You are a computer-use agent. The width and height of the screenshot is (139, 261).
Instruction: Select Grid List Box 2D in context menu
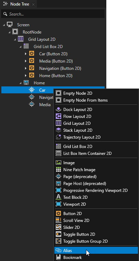pos(96,146)
